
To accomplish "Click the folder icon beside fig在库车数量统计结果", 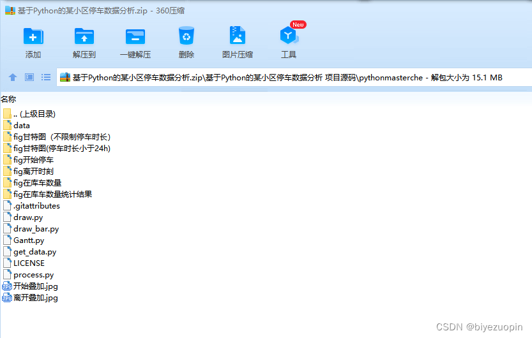I will (x=8, y=194).
